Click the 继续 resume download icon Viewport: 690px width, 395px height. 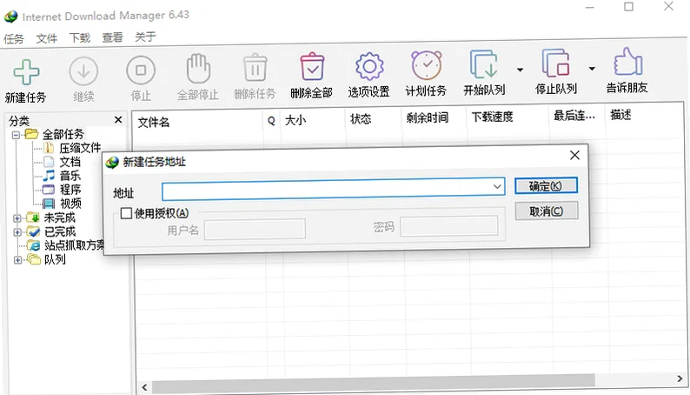(83, 71)
